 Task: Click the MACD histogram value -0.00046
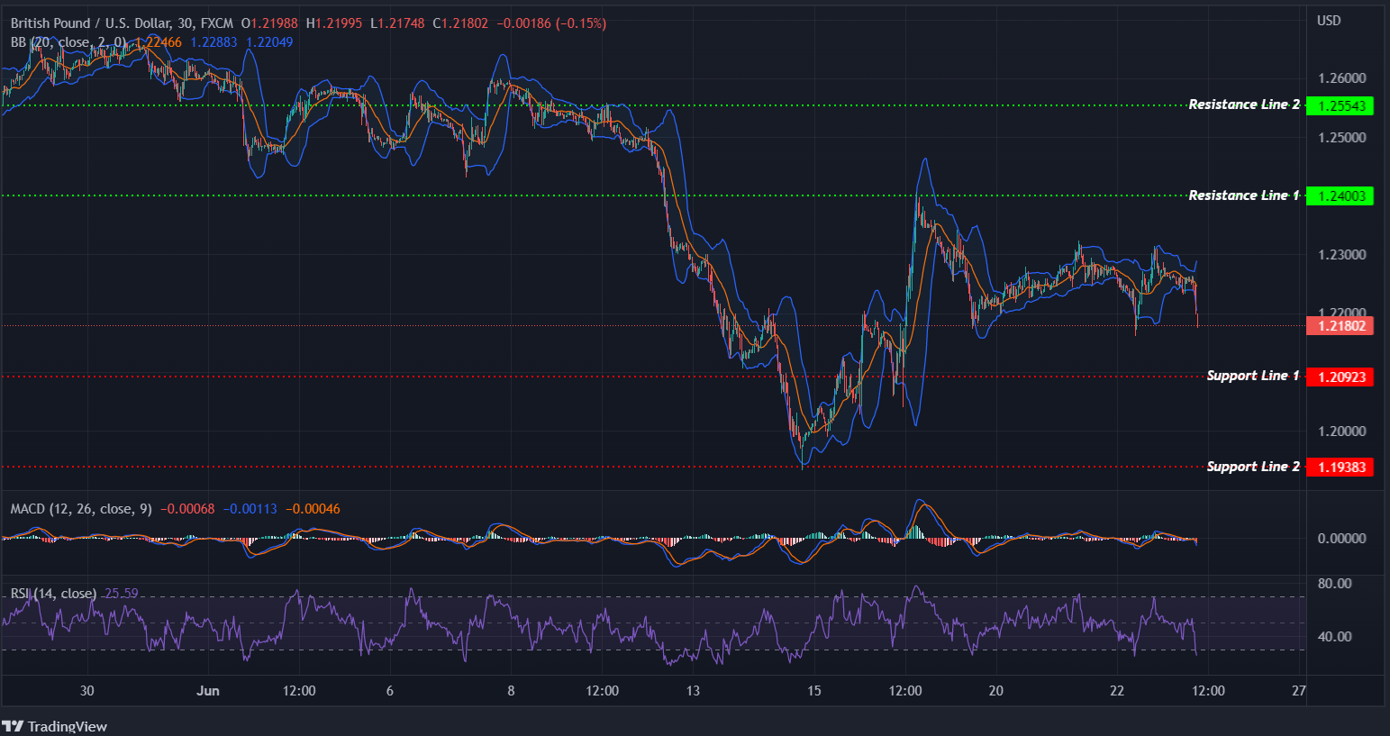point(313,508)
